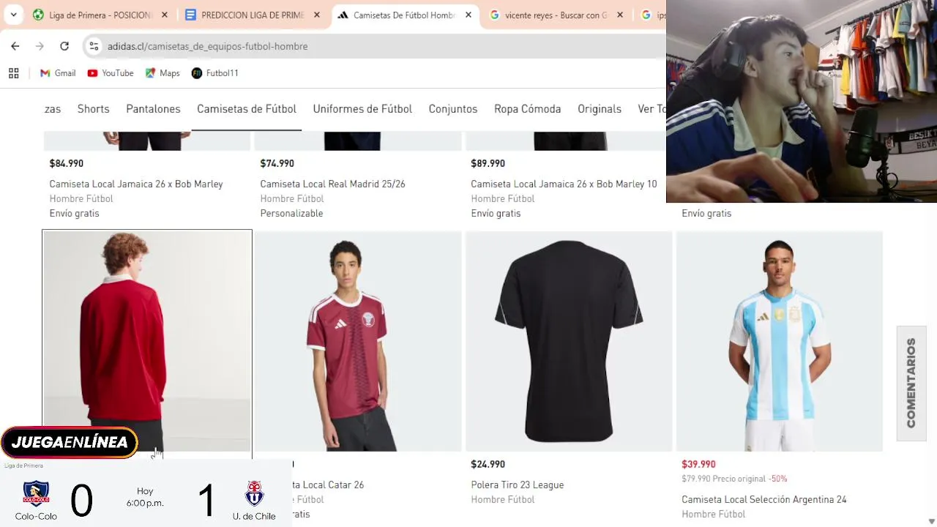This screenshot has height=527, width=937.
Task: Reload the adidas page
Action: click(x=64, y=46)
